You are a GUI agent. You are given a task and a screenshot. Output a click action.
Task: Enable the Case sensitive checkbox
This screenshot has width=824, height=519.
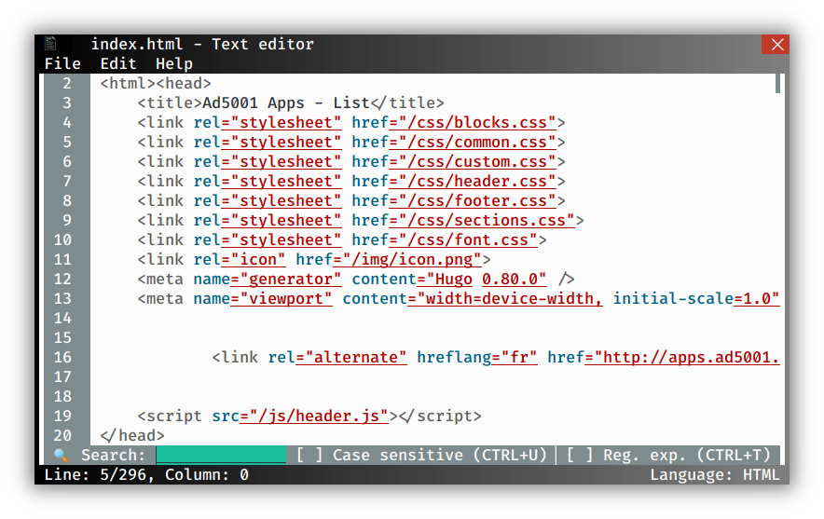pyautogui.click(x=309, y=455)
